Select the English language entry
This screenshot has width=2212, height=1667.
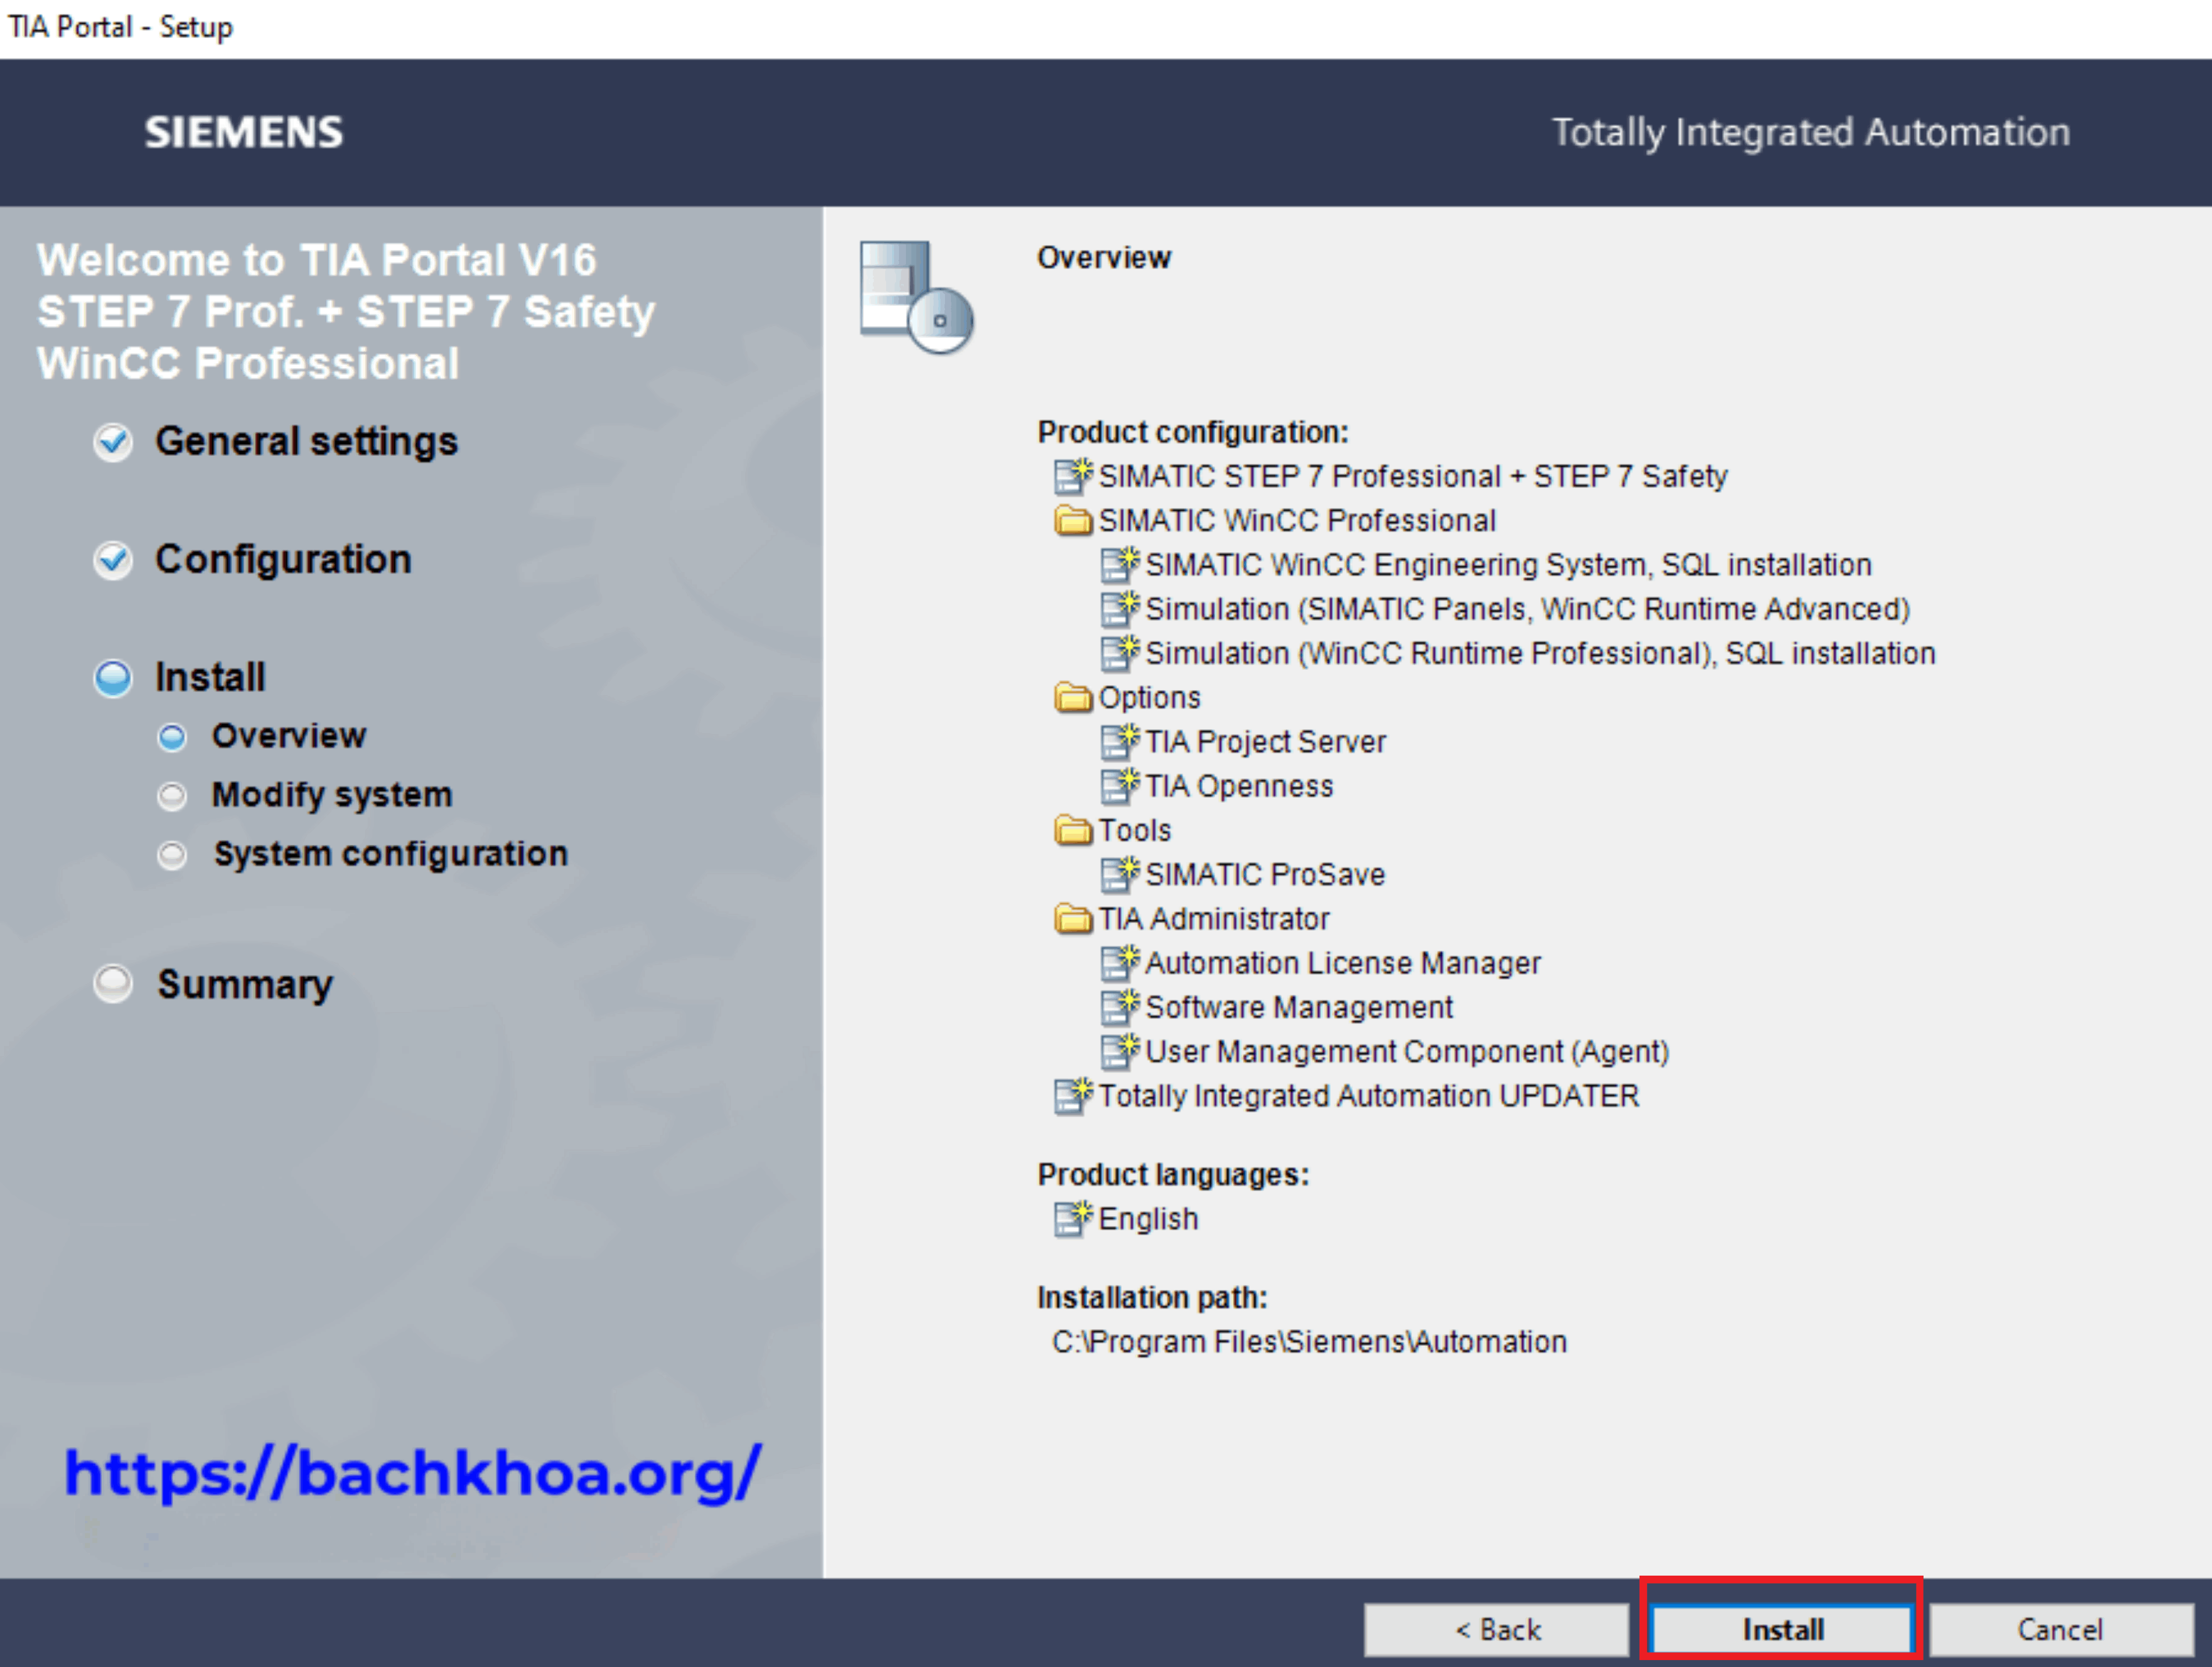[1148, 1219]
